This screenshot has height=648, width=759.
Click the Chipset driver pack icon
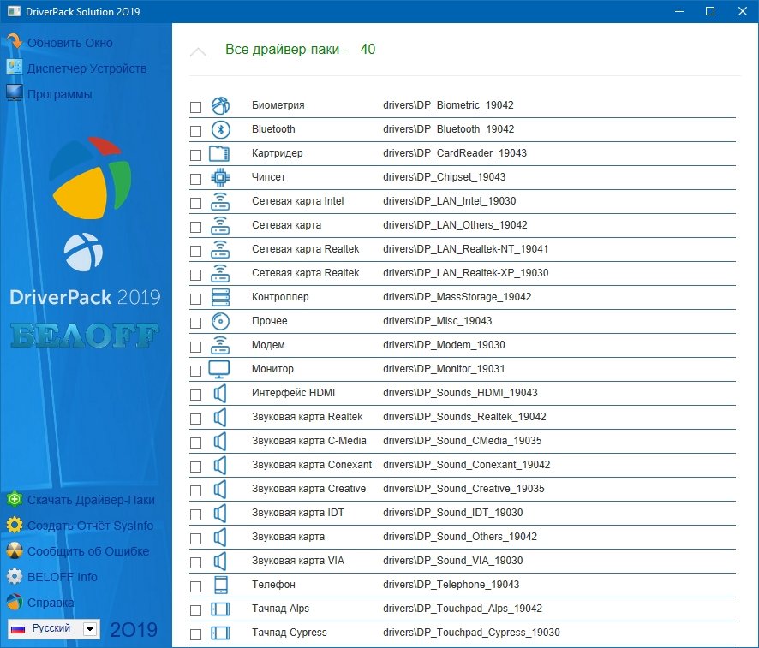(x=220, y=177)
